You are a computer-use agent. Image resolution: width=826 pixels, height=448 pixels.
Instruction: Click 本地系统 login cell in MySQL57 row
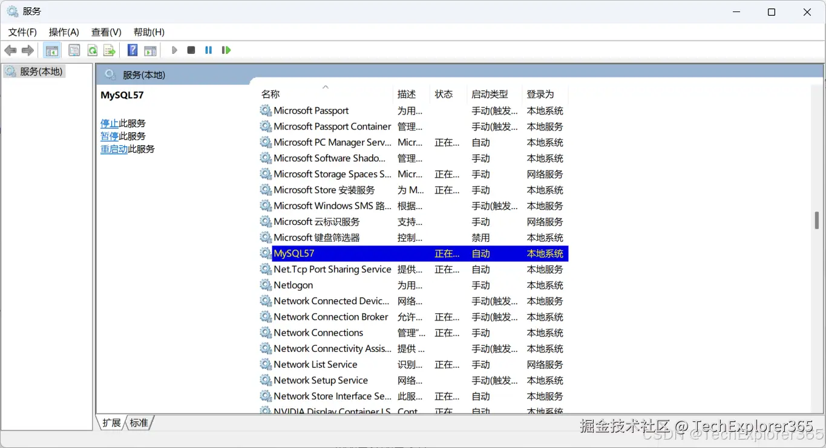tap(545, 253)
